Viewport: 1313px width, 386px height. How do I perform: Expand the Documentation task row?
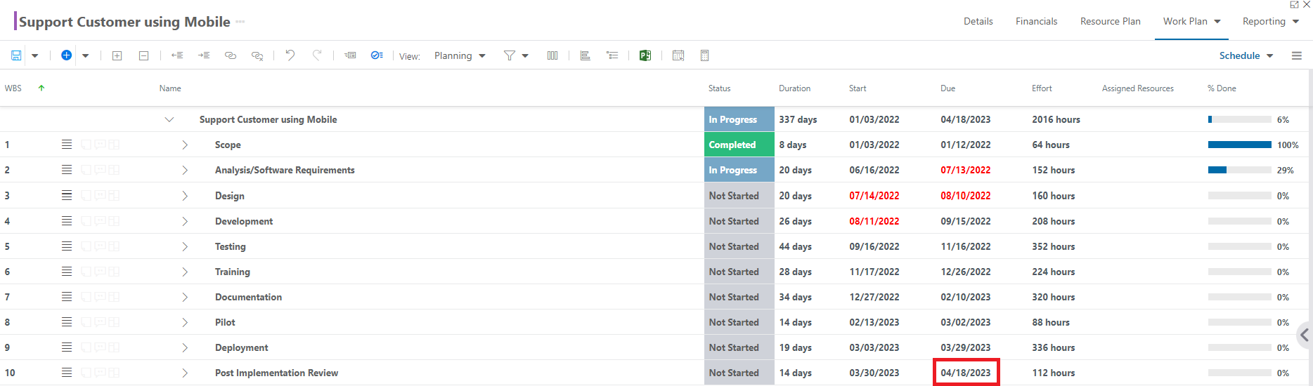[185, 297]
